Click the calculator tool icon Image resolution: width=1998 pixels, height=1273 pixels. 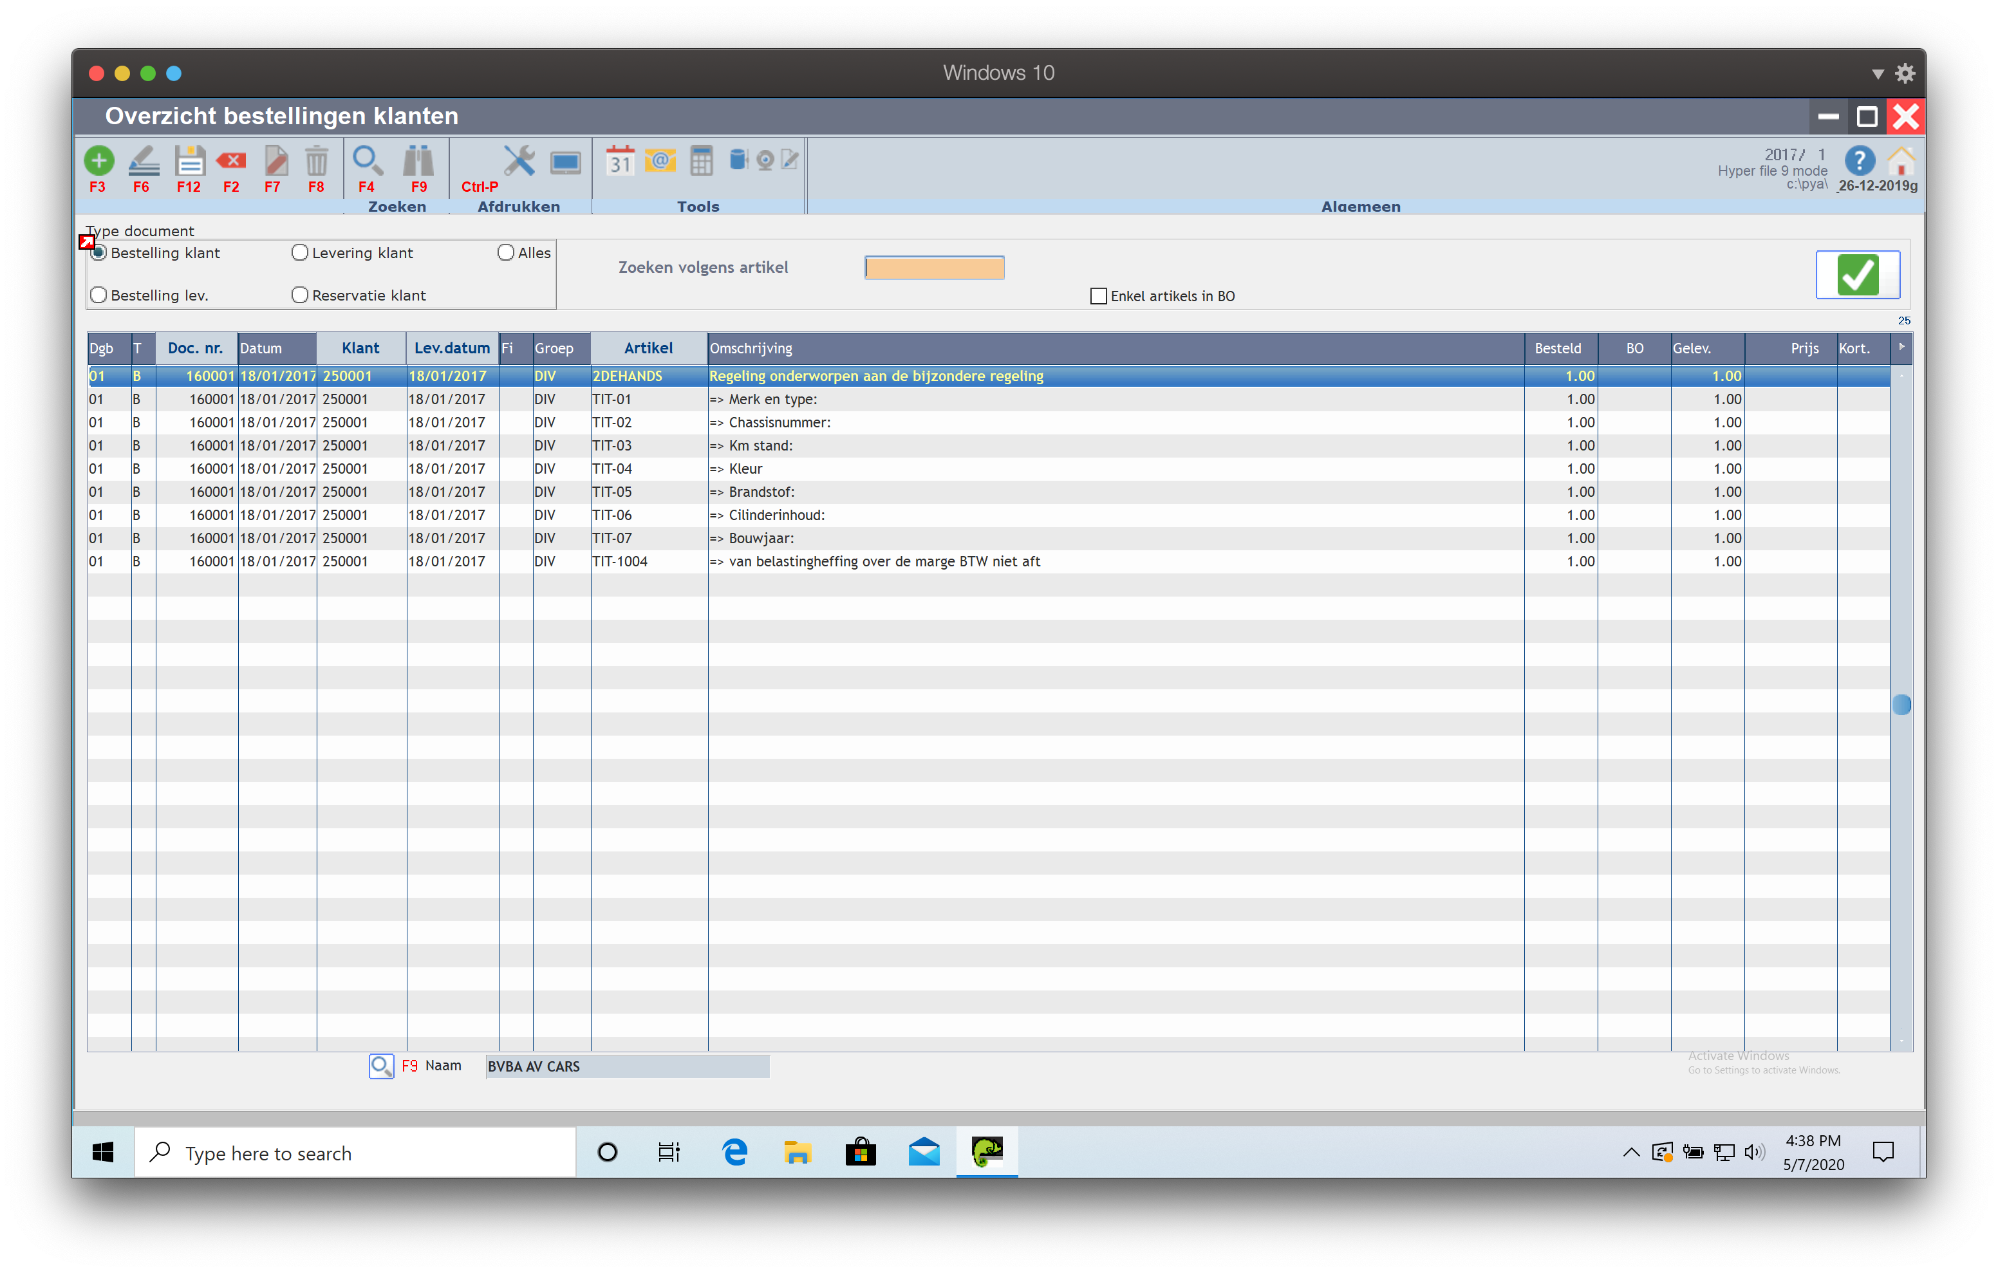click(x=701, y=161)
